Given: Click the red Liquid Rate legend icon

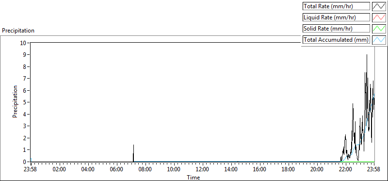Looking at the screenshot, I should click(379, 17).
